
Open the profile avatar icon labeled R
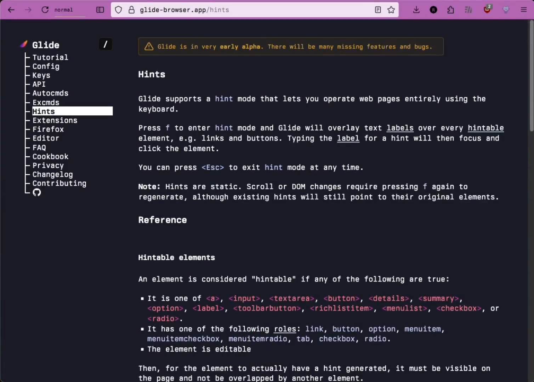click(433, 10)
